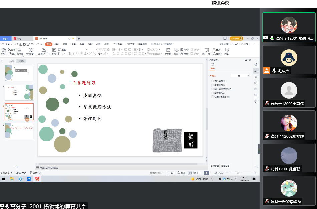Click the zoom slider in the status bar
Image resolution: width=317 pixels, height=209 pixels.
click(x=238, y=173)
